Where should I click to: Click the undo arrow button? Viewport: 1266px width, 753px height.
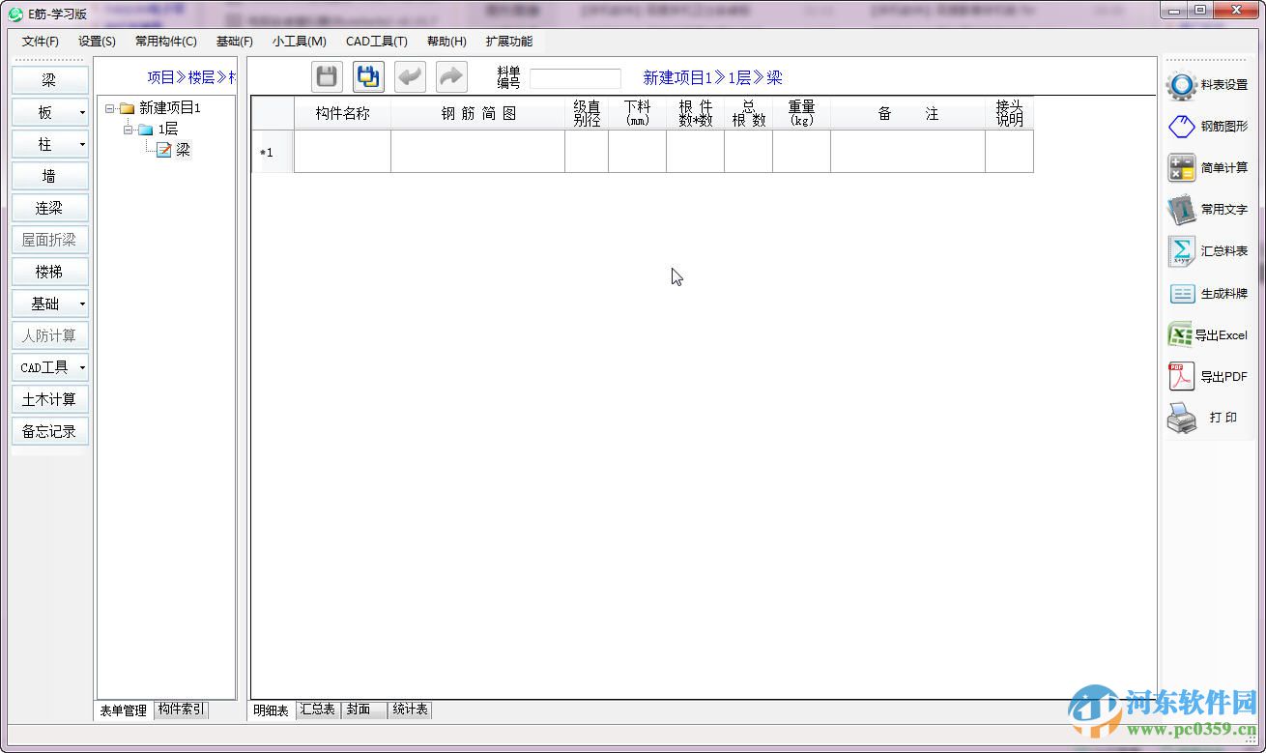click(409, 77)
